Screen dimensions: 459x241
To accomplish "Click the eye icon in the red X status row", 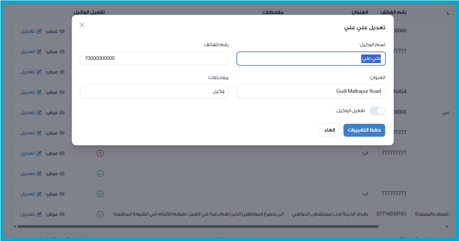I will coord(62,153).
